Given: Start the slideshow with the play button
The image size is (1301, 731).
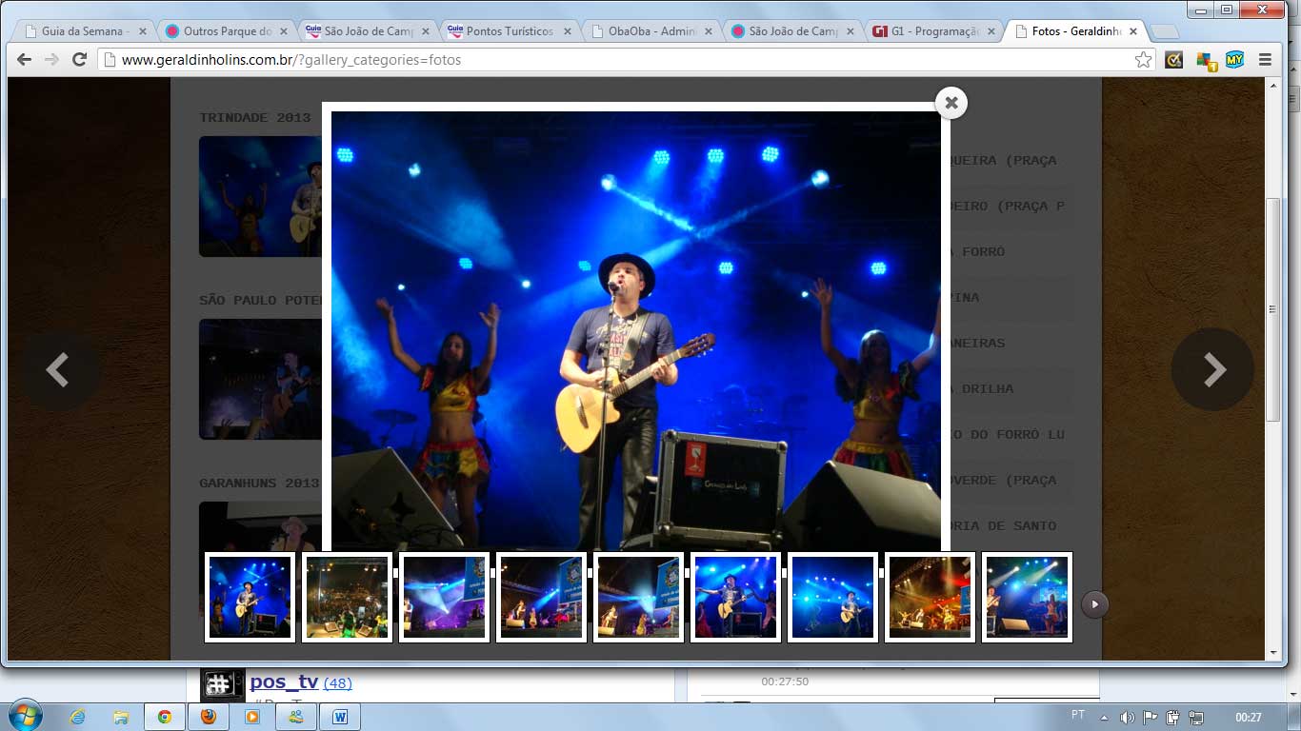Looking at the screenshot, I should tap(1094, 603).
